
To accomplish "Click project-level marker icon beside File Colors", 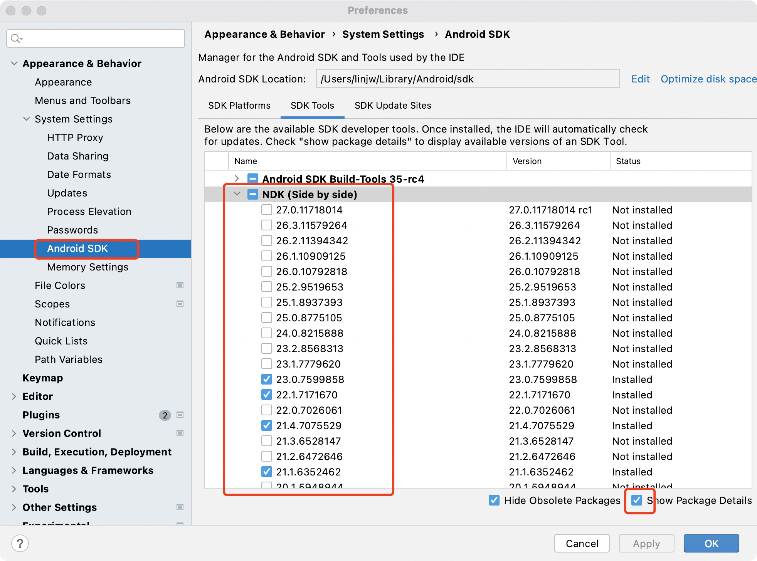I will 180,286.
